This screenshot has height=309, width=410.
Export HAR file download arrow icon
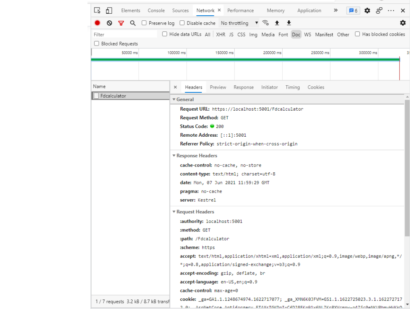(x=289, y=23)
